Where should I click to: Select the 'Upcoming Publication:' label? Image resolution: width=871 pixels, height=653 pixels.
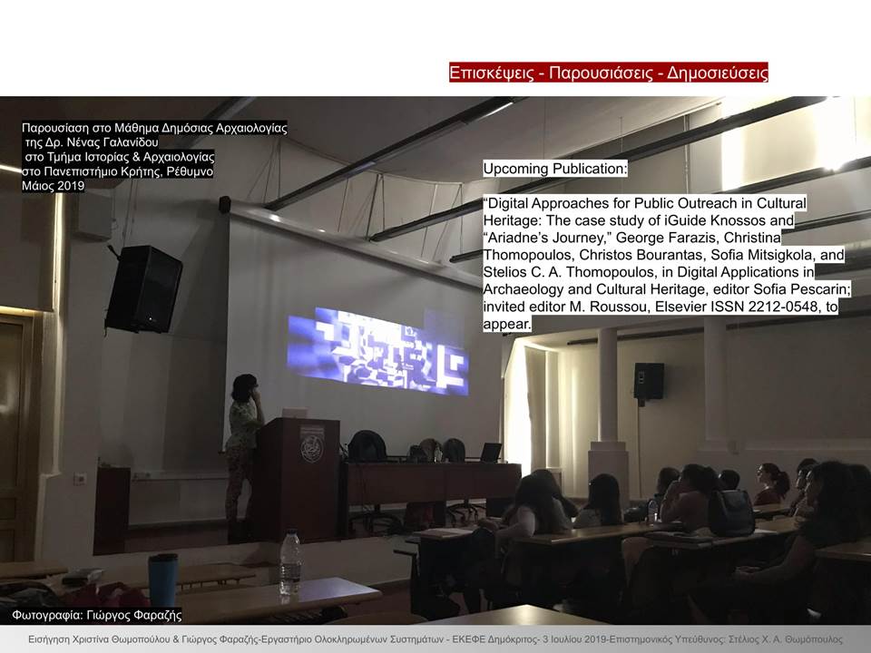555,169
